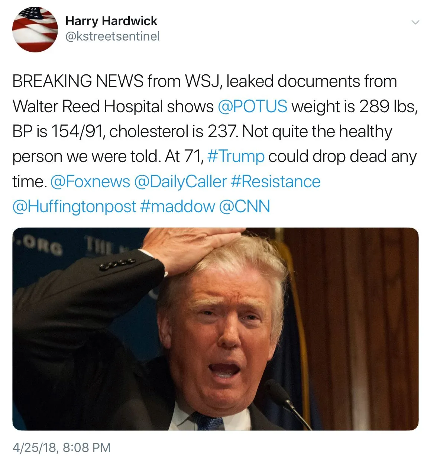
Task: Visit the @Foxnews mention
Action: coord(90,182)
